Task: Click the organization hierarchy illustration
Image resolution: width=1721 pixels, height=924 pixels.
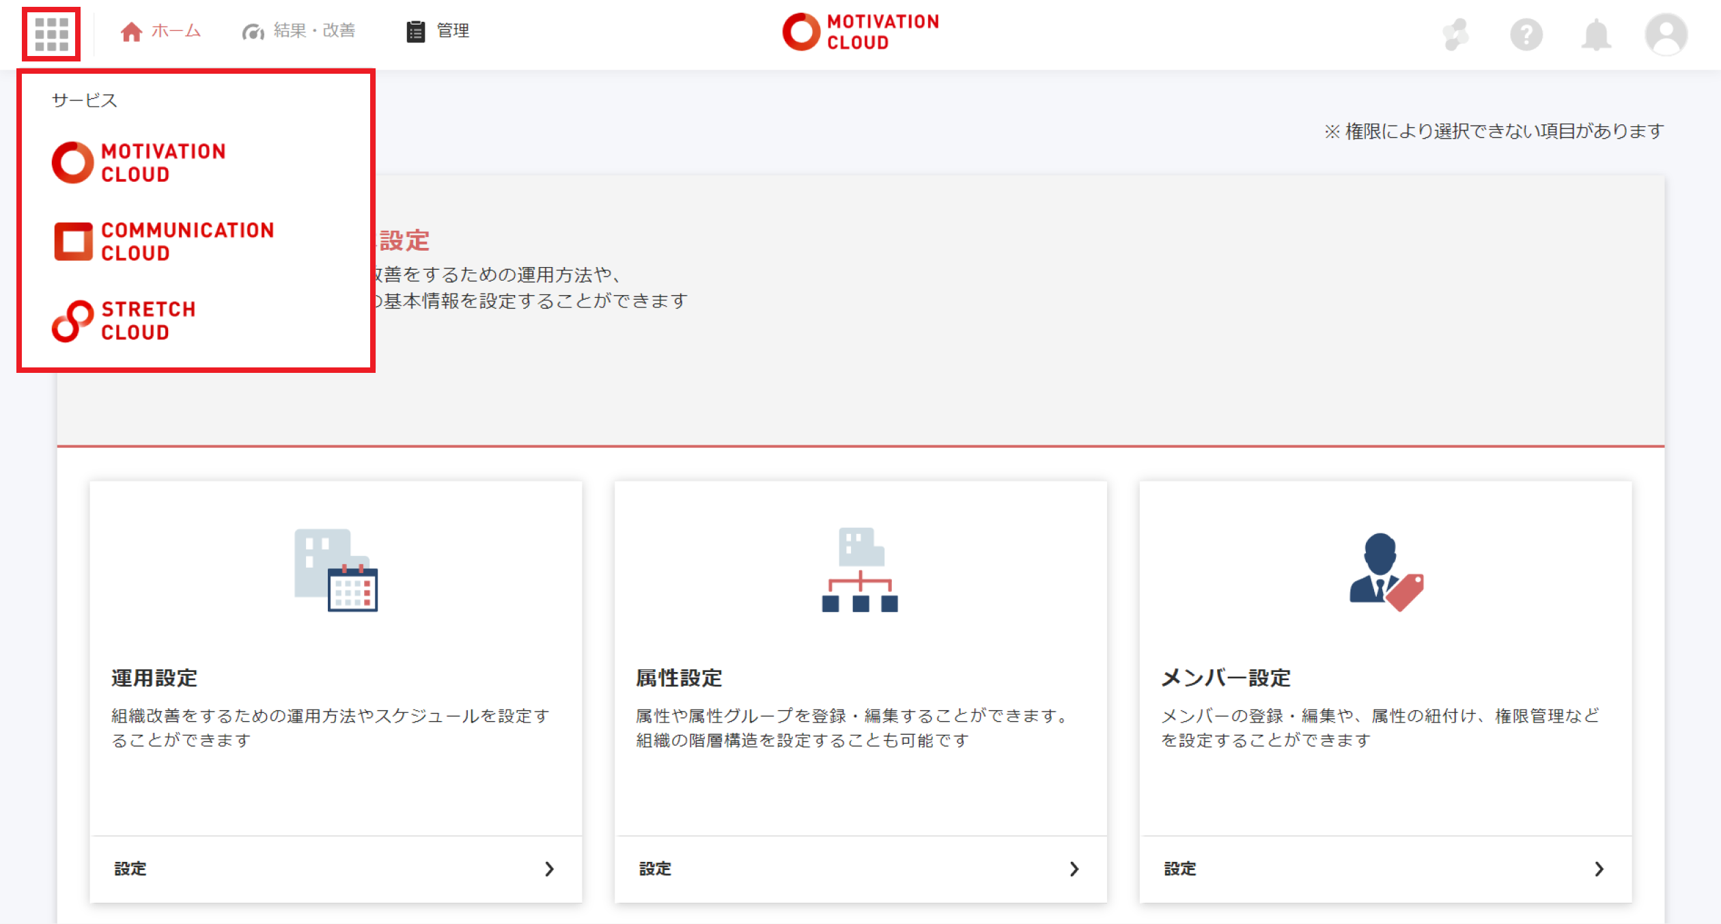Action: point(860,570)
